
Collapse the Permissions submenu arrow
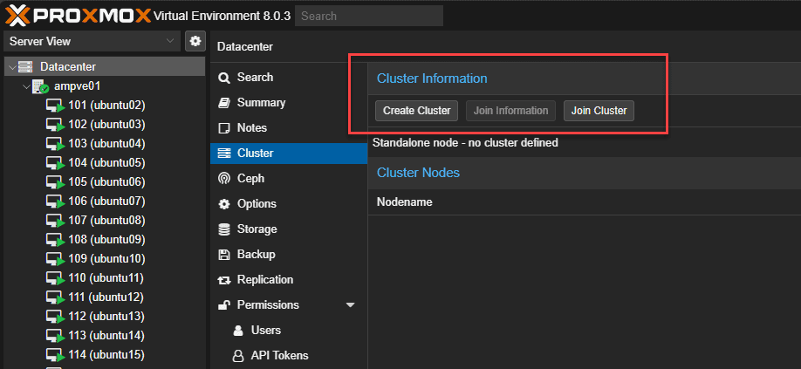pyautogui.click(x=350, y=305)
